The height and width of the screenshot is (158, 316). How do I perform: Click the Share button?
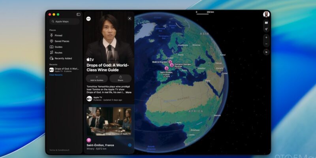click(x=120, y=78)
